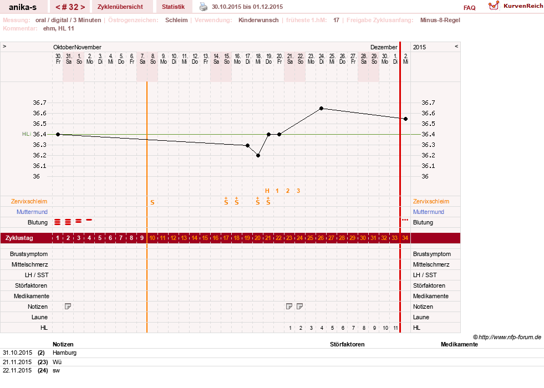Viewport: 544px width, 388px height.
Task: Open the nfp-forum.de copyright link
Action: (x=507, y=337)
